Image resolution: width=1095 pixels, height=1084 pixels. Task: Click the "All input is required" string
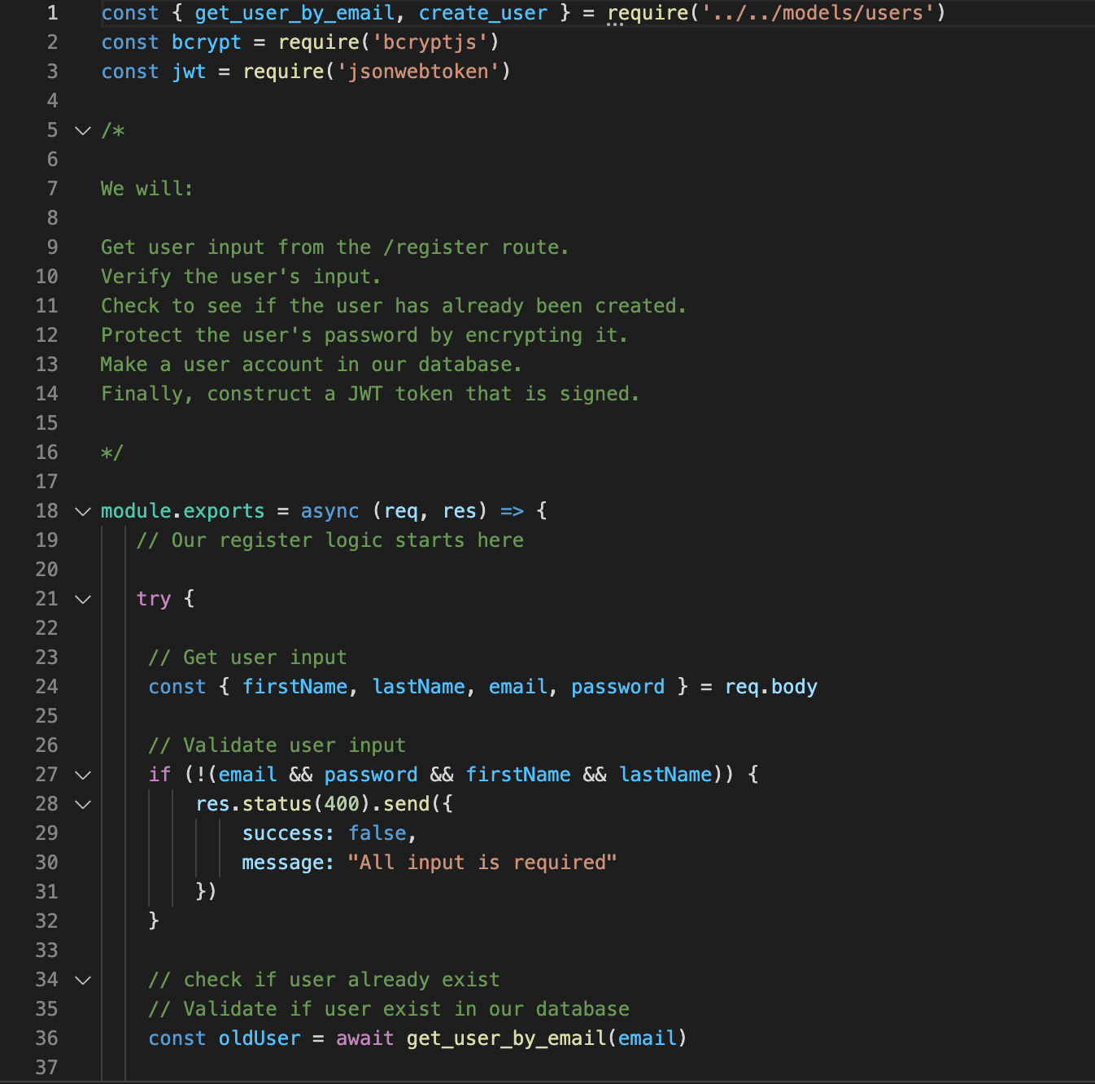click(482, 863)
